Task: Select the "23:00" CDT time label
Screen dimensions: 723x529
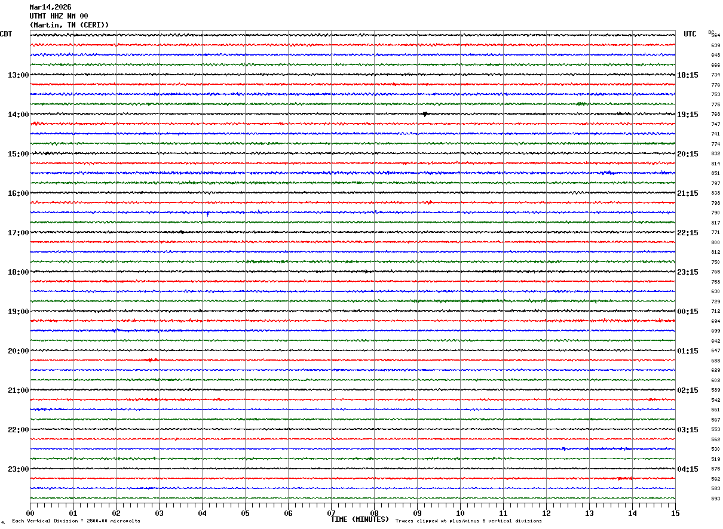Action: tap(19, 469)
